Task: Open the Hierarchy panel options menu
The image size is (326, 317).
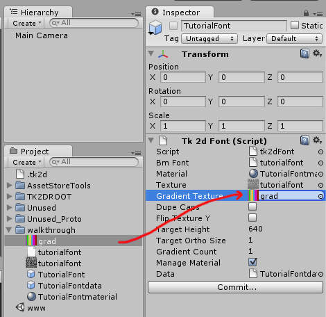Action: tap(136, 14)
